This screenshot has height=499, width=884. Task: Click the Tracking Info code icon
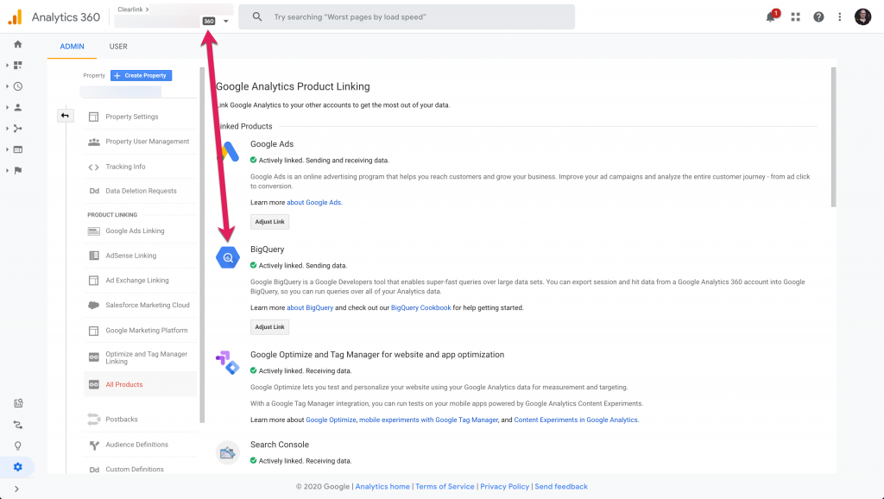coord(93,167)
